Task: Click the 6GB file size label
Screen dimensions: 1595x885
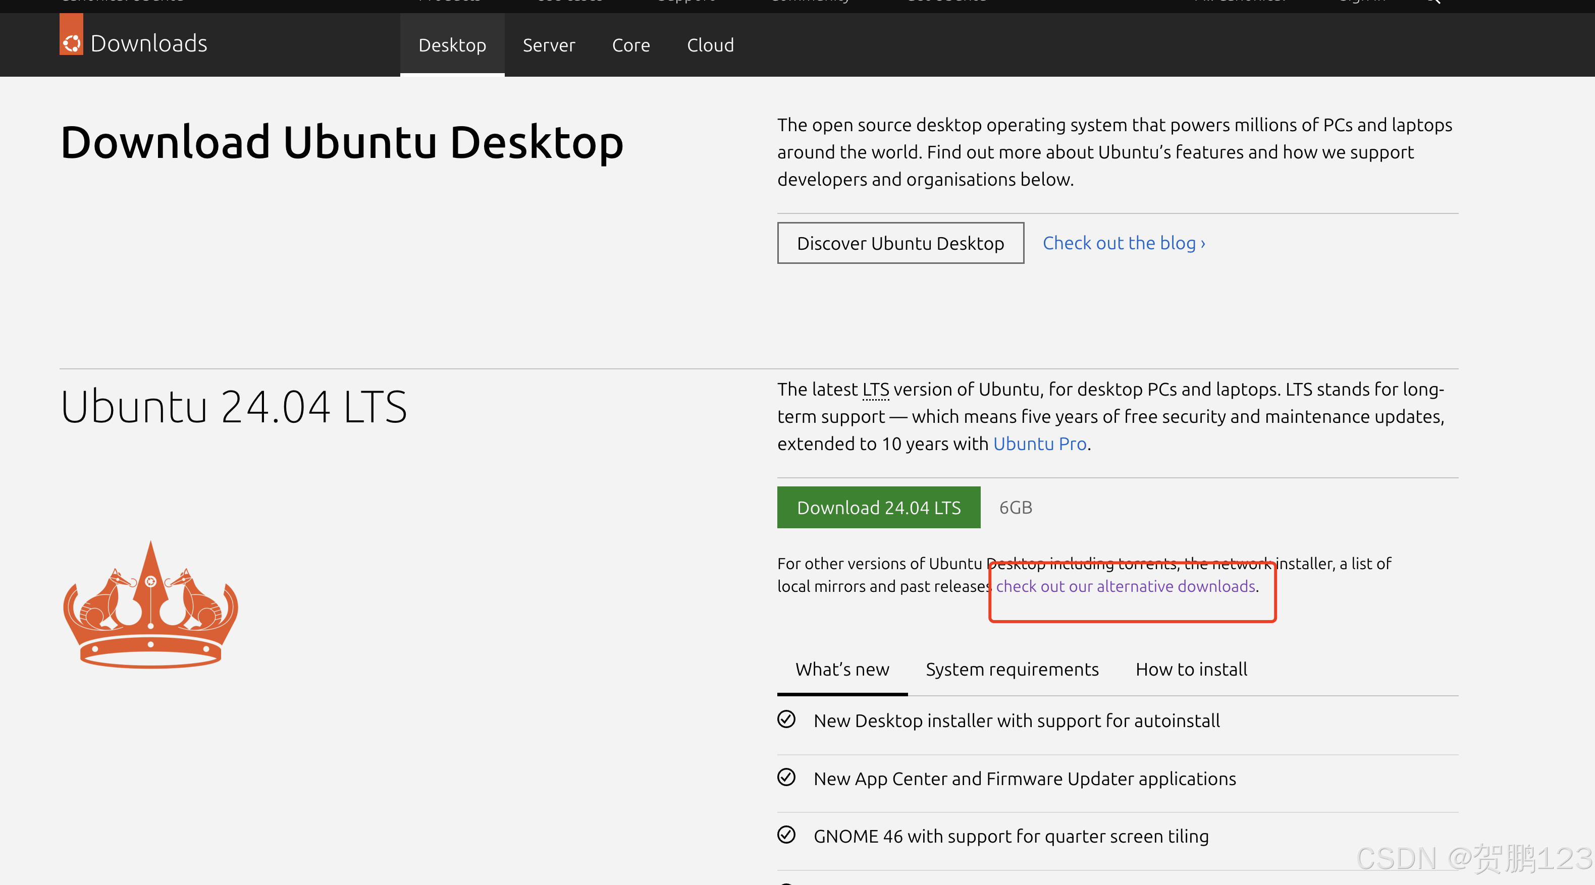Action: [1016, 508]
